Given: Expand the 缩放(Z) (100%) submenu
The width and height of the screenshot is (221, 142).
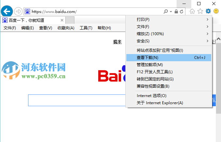Looking at the screenshot, I should (169, 34).
